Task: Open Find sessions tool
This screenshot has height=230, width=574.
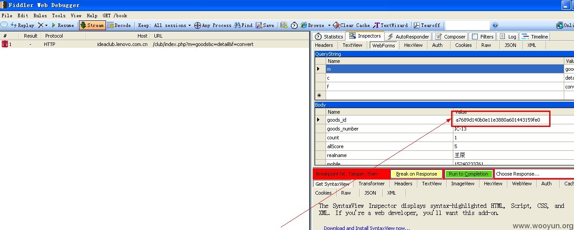Action: (243, 25)
